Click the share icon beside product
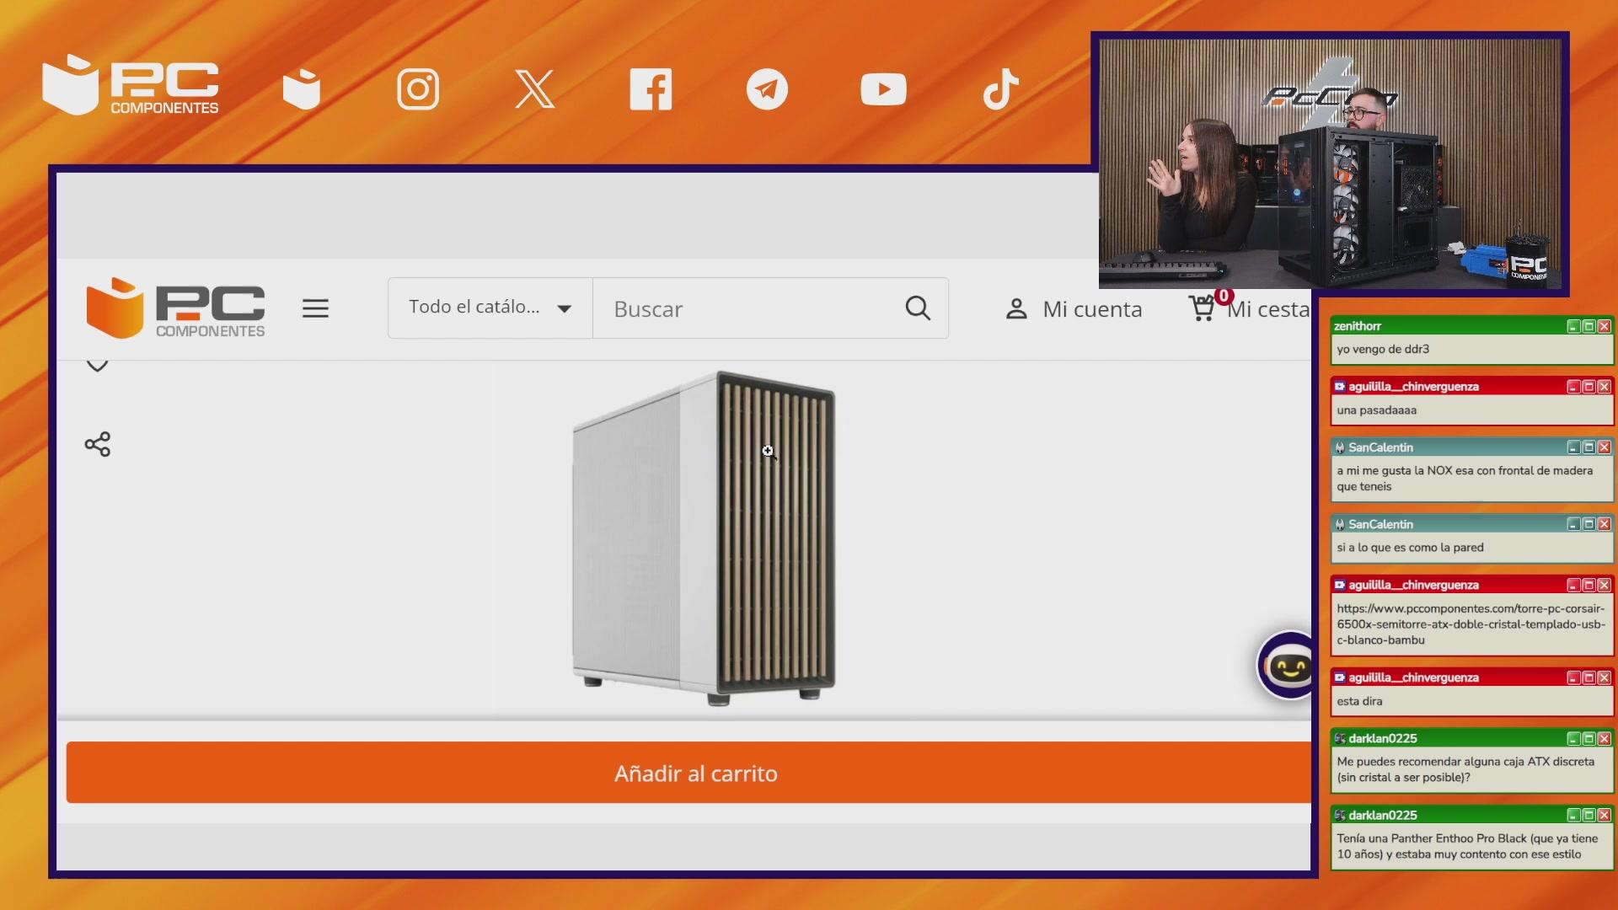Viewport: 1618px width, 910px height. click(98, 444)
